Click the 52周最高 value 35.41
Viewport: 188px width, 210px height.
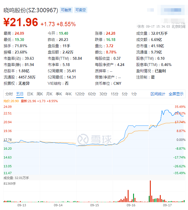(x=71, y=71)
